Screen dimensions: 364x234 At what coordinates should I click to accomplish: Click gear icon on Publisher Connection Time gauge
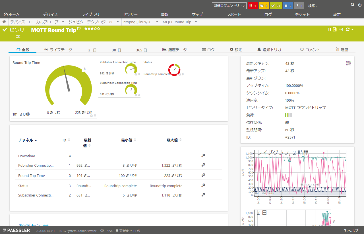[x=136, y=74]
